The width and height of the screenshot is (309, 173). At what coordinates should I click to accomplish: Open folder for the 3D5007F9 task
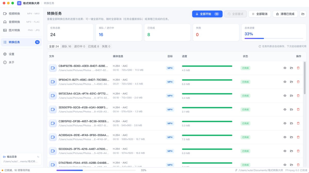pos(291,109)
